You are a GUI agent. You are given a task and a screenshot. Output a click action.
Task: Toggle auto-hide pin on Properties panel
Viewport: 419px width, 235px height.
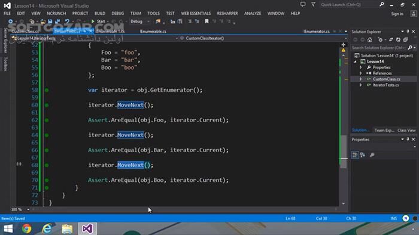408,140
